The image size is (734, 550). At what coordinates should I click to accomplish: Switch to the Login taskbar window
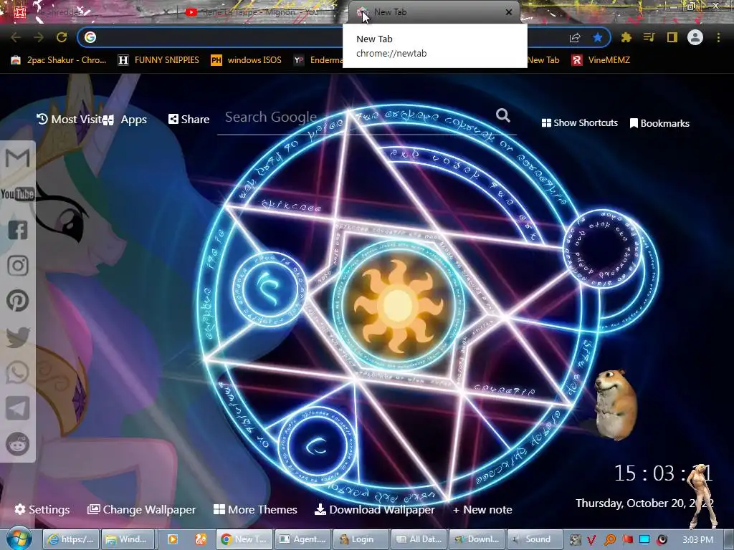pos(361,539)
